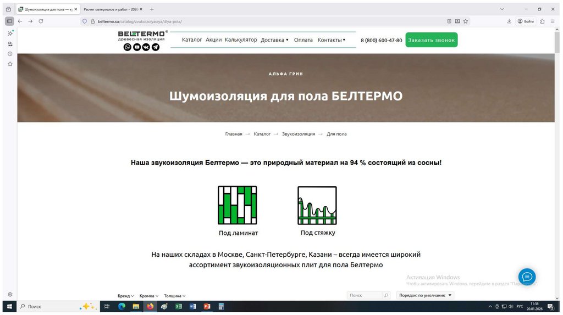
Task: Expand the Доставка menu dropdown
Action: (275, 40)
